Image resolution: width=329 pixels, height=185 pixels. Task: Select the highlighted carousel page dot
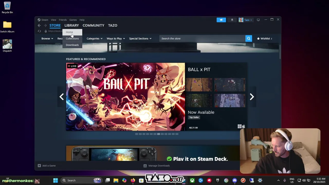(159, 134)
